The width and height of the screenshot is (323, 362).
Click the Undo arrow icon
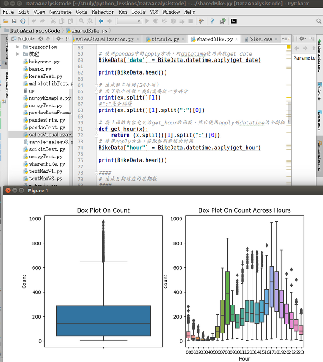[34, 21]
